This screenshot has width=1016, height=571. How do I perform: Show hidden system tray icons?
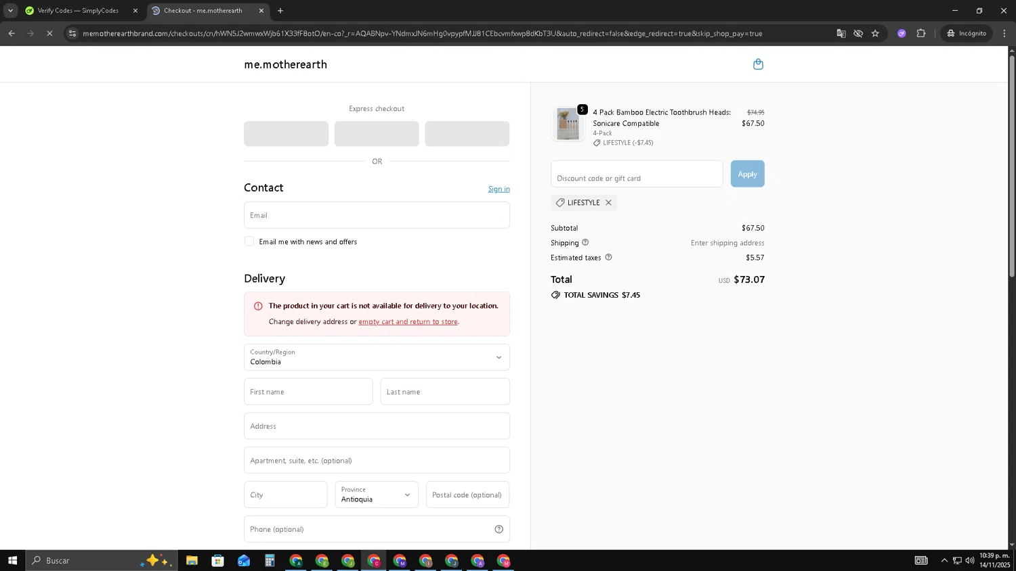[x=944, y=560]
